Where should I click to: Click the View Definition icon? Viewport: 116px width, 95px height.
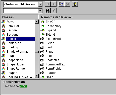(67, 4)
